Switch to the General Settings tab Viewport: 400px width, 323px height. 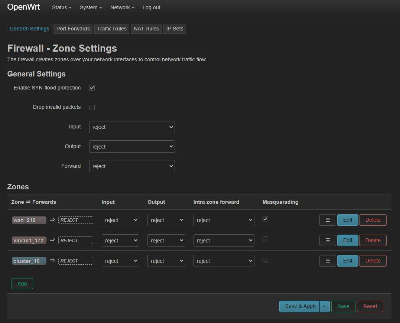coord(29,29)
